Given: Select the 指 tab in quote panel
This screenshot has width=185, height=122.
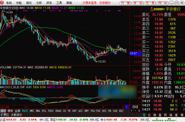Looking at the screenshot, I should click(x=171, y=115).
